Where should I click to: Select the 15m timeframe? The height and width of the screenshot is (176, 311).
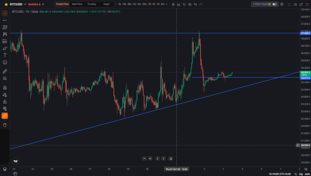point(145,4)
